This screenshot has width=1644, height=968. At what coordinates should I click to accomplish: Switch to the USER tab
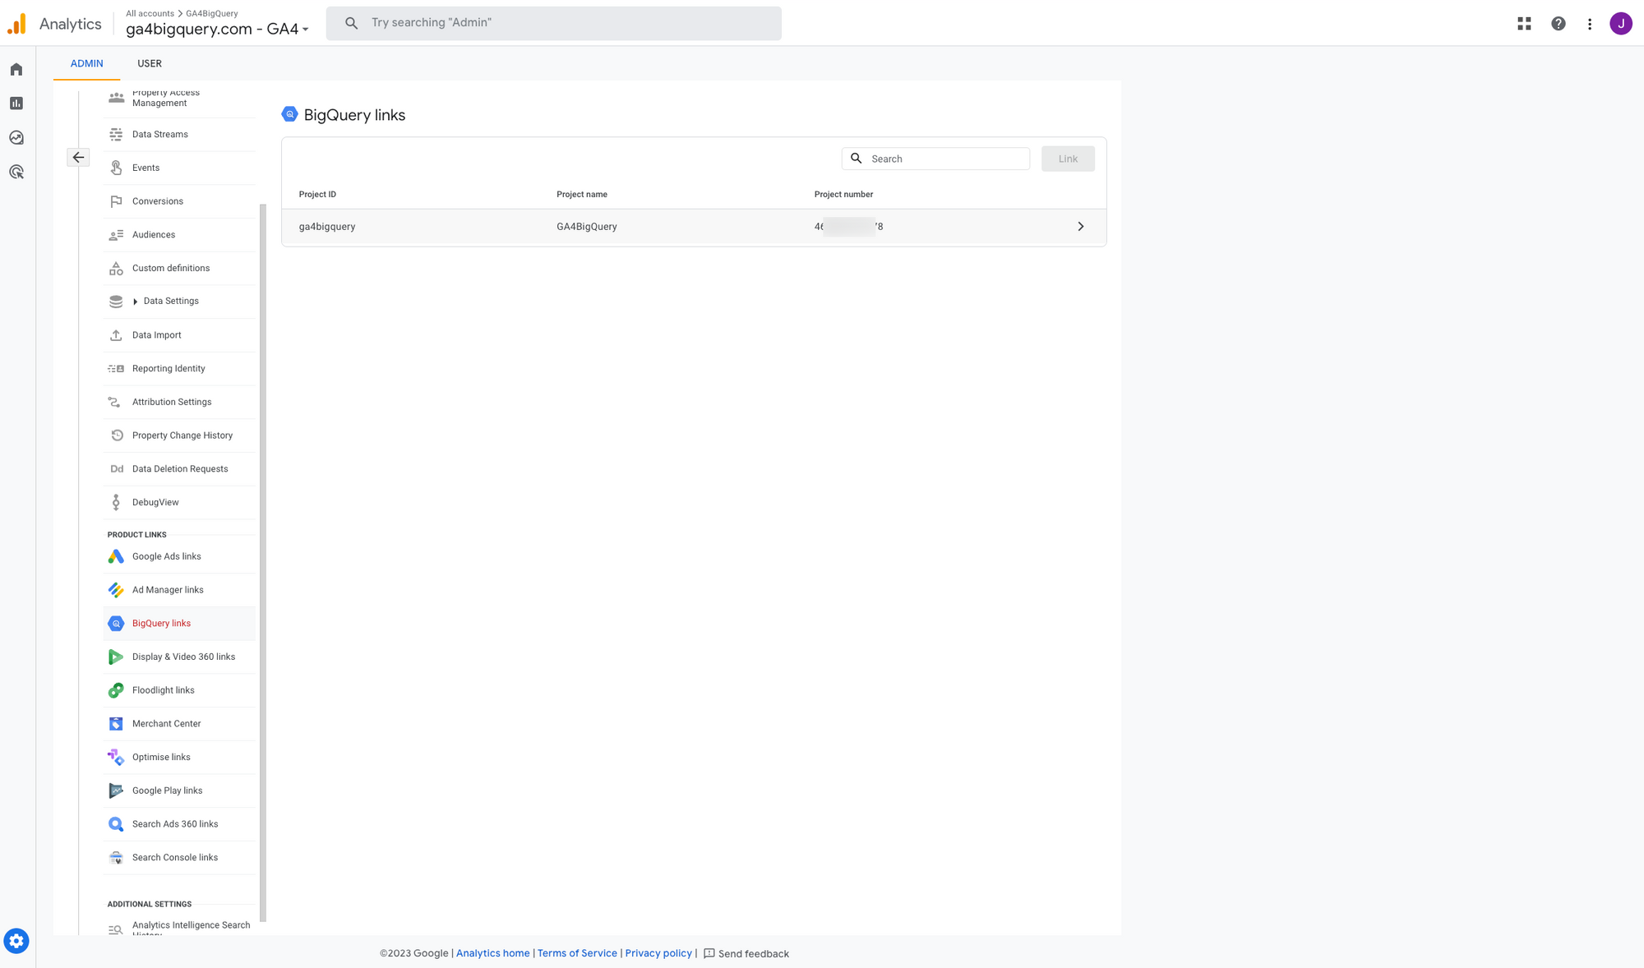click(x=150, y=63)
